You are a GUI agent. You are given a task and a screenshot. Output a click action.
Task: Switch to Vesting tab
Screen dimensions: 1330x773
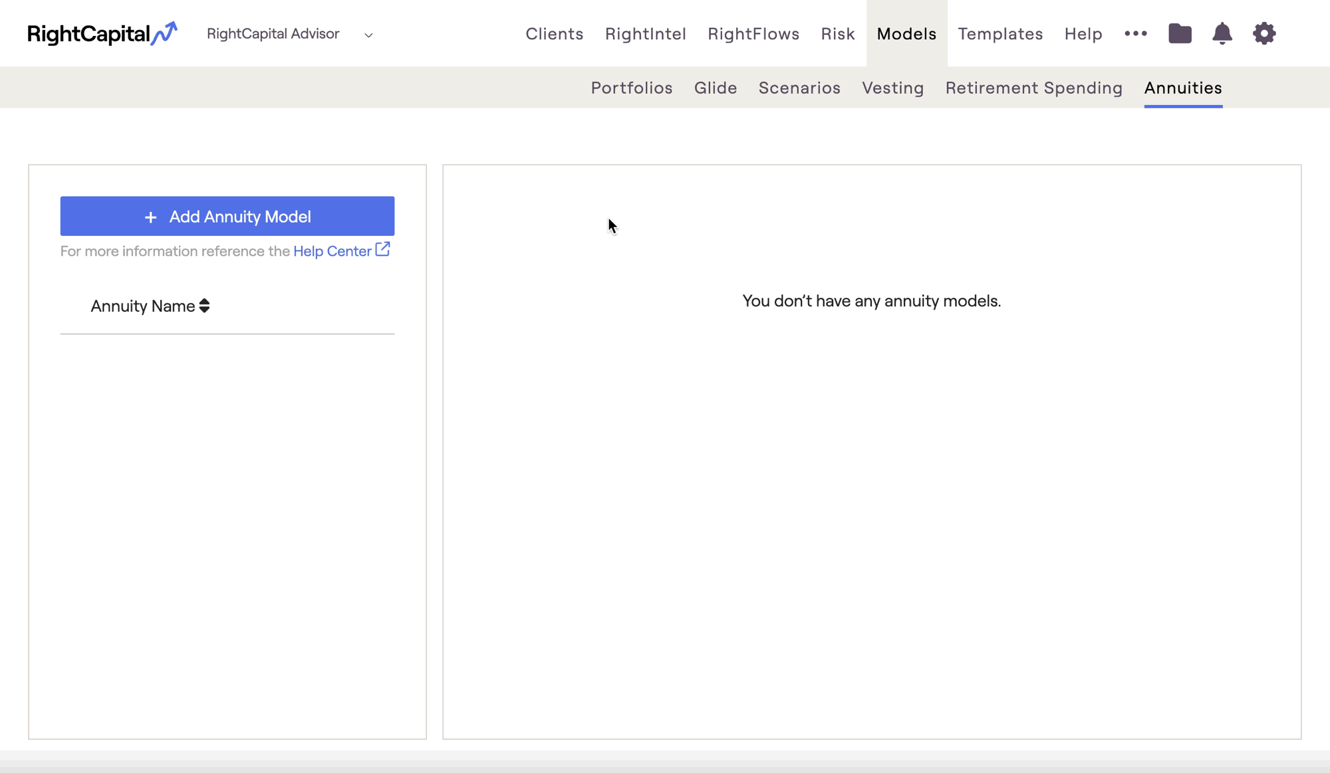(x=893, y=88)
